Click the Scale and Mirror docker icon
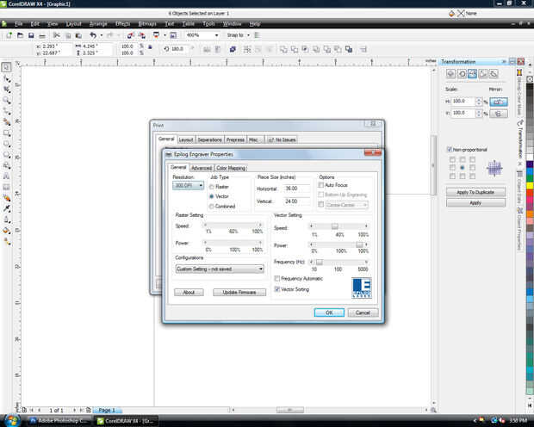534x427 pixels. pos(472,73)
